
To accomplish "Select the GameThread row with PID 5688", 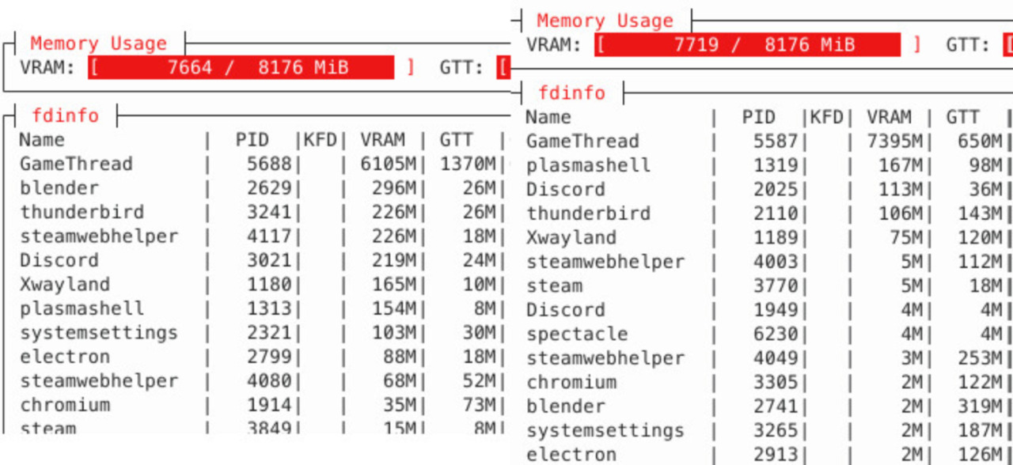I will click(76, 164).
